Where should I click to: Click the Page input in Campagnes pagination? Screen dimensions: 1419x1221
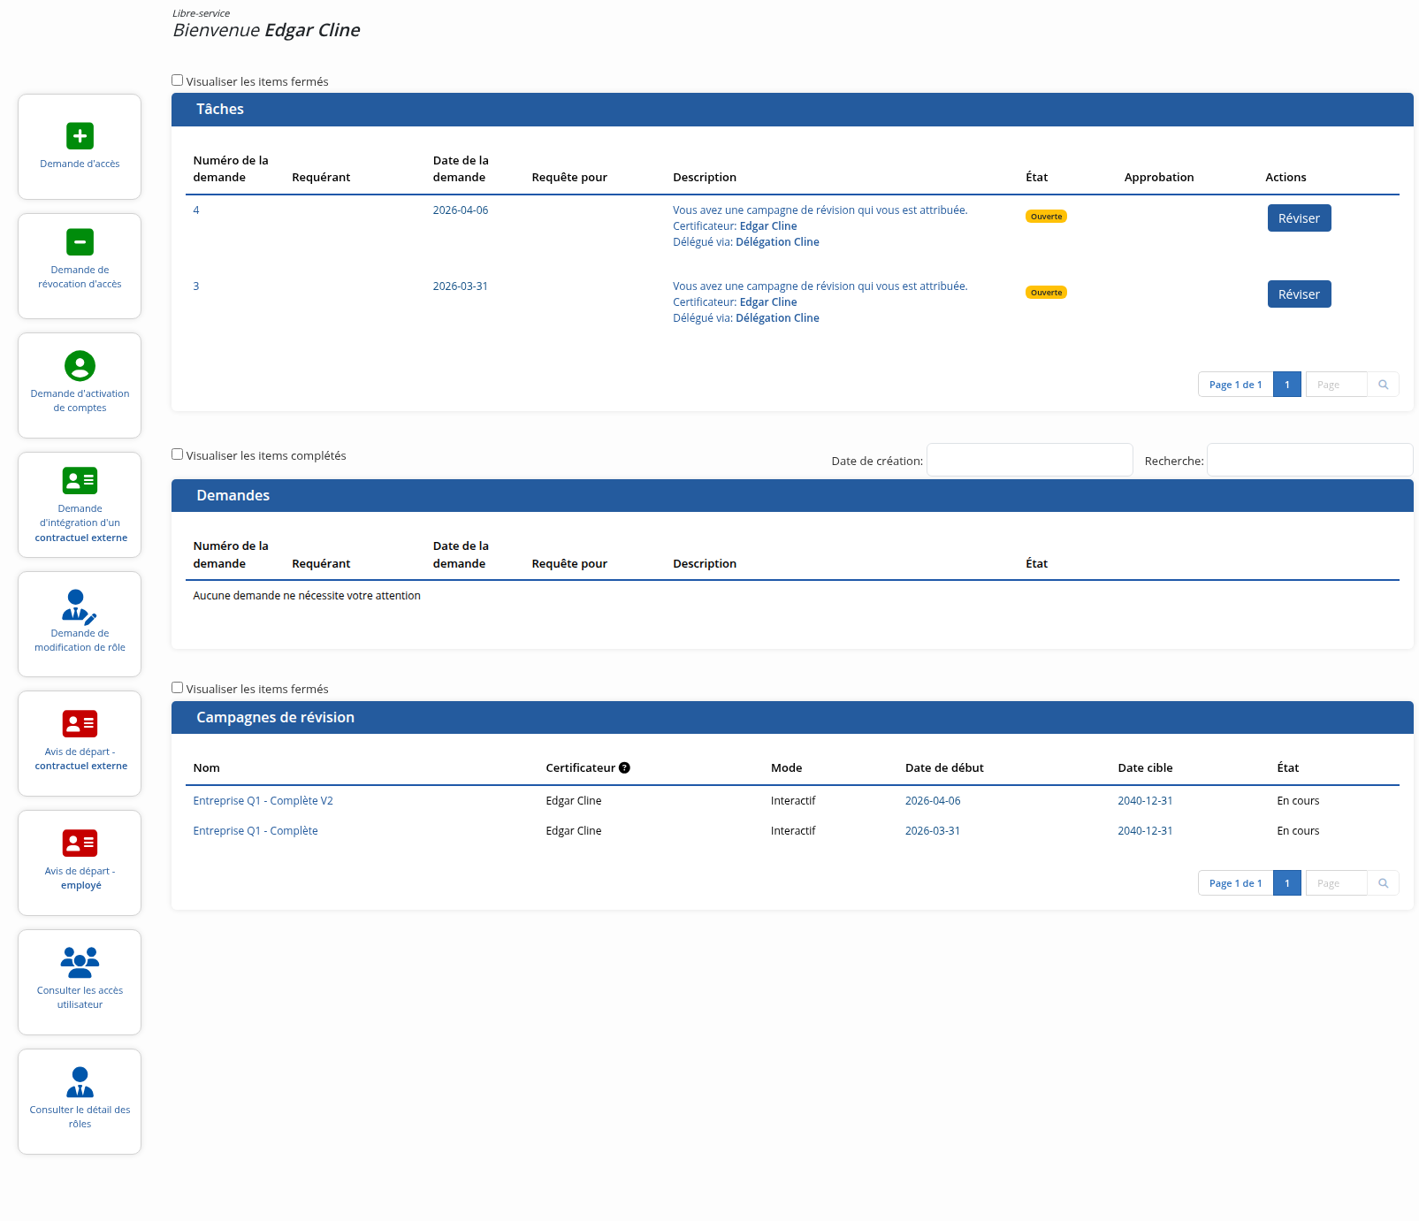[1337, 883]
